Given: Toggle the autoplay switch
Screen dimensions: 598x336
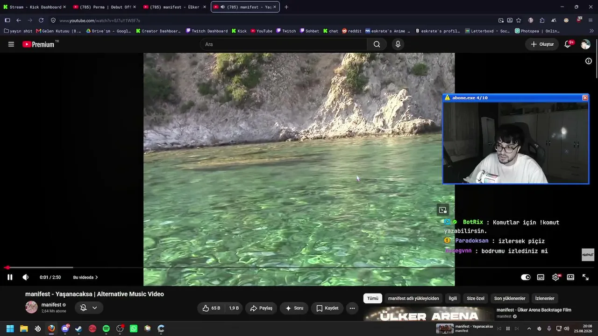Looking at the screenshot, I should point(526,277).
